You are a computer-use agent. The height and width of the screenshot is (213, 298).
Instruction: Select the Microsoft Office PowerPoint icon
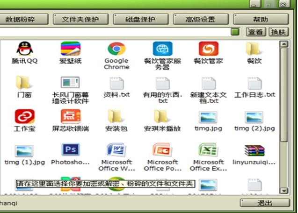pyautogui.click(x=162, y=150)
